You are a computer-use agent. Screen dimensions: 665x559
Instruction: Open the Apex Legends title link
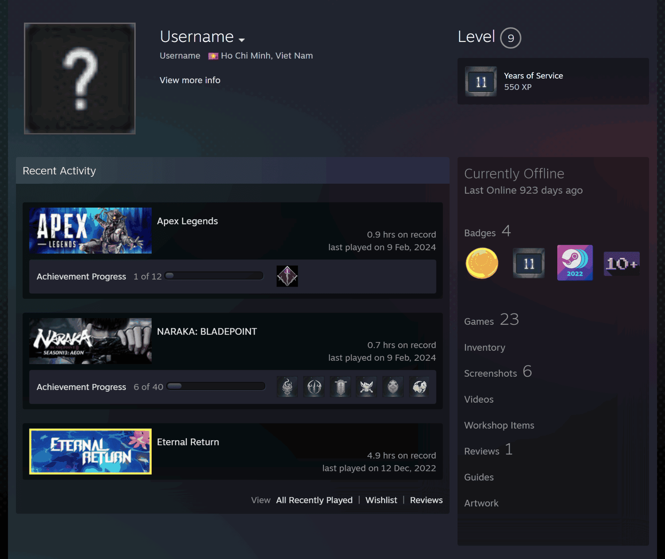pos(187,221)
